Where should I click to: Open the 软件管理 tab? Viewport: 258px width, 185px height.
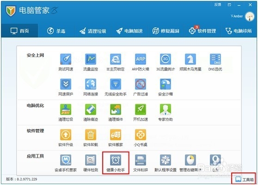click(x=203, y=31)
